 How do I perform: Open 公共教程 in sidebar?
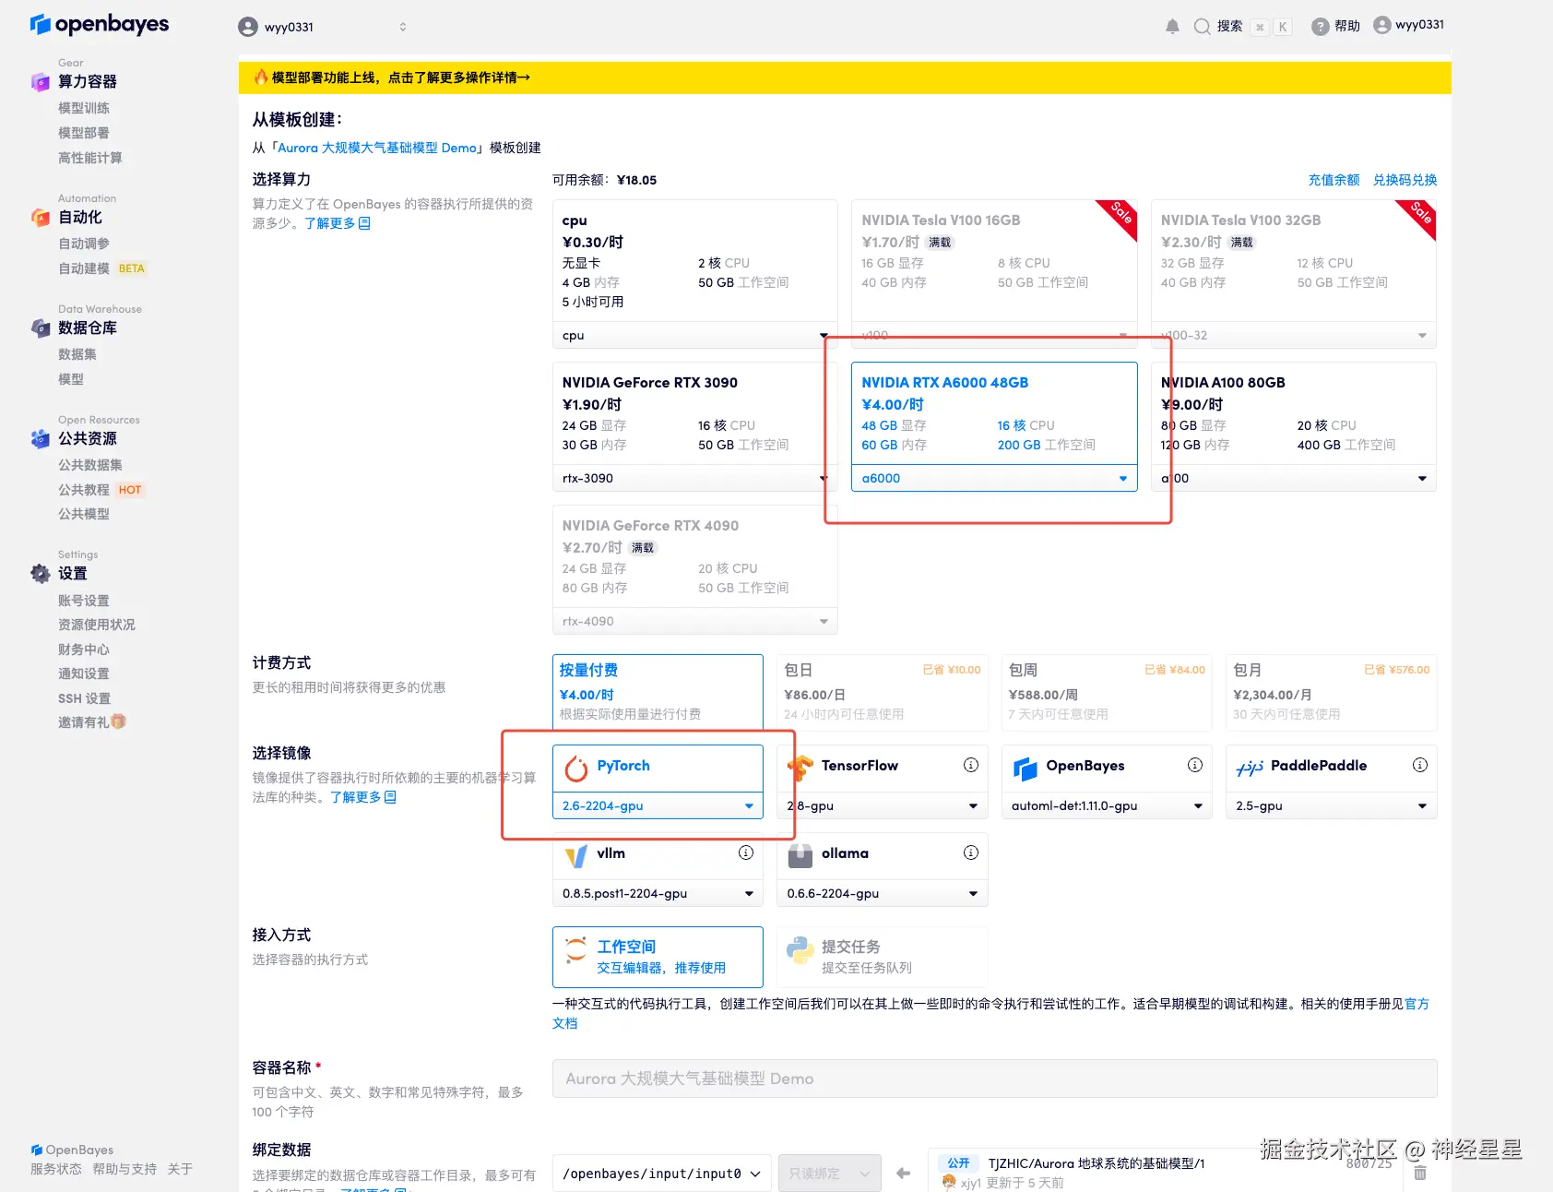(84, 490)
